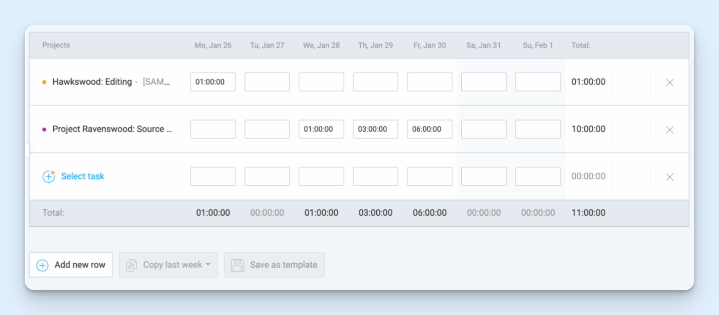This screenshot has width=719, height=315.
Task: Open Project Ravenswood: Source project name
Action: 112,129
